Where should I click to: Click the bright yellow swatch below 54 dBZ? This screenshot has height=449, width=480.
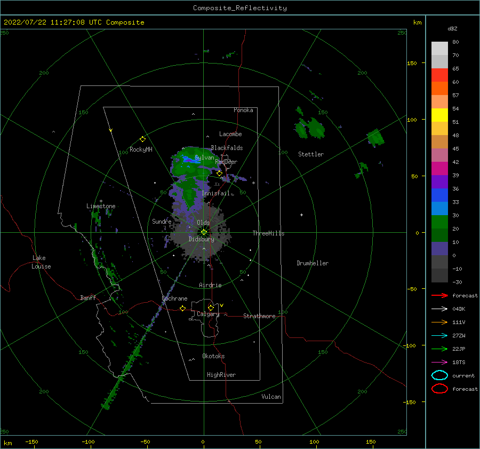tap(439, 115)
